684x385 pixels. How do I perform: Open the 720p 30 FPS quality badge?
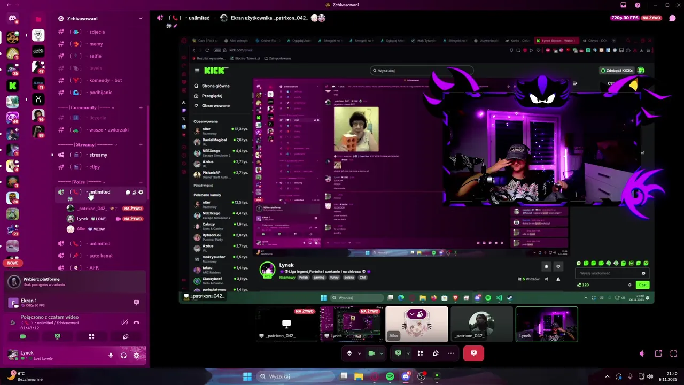tap(625, 18)
